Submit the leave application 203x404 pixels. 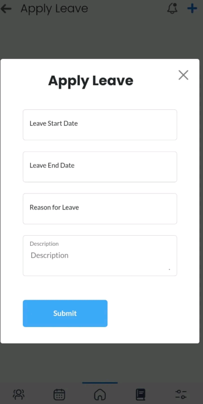pos(65,313)
